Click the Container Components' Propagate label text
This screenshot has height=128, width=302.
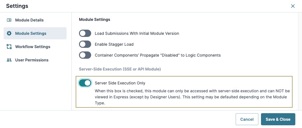(x=158, y=55)
